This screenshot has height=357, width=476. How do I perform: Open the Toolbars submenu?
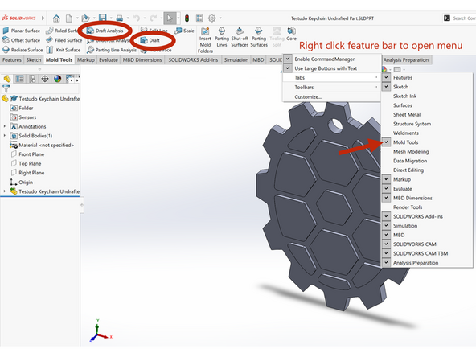tap(332, 87)
